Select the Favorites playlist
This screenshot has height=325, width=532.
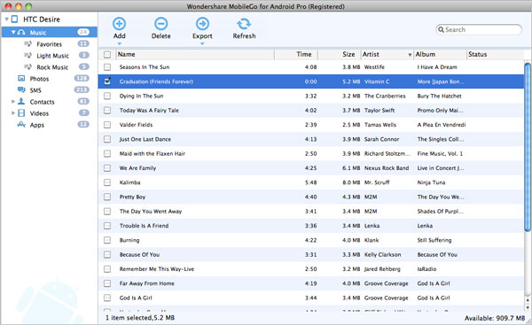[49, 44]
